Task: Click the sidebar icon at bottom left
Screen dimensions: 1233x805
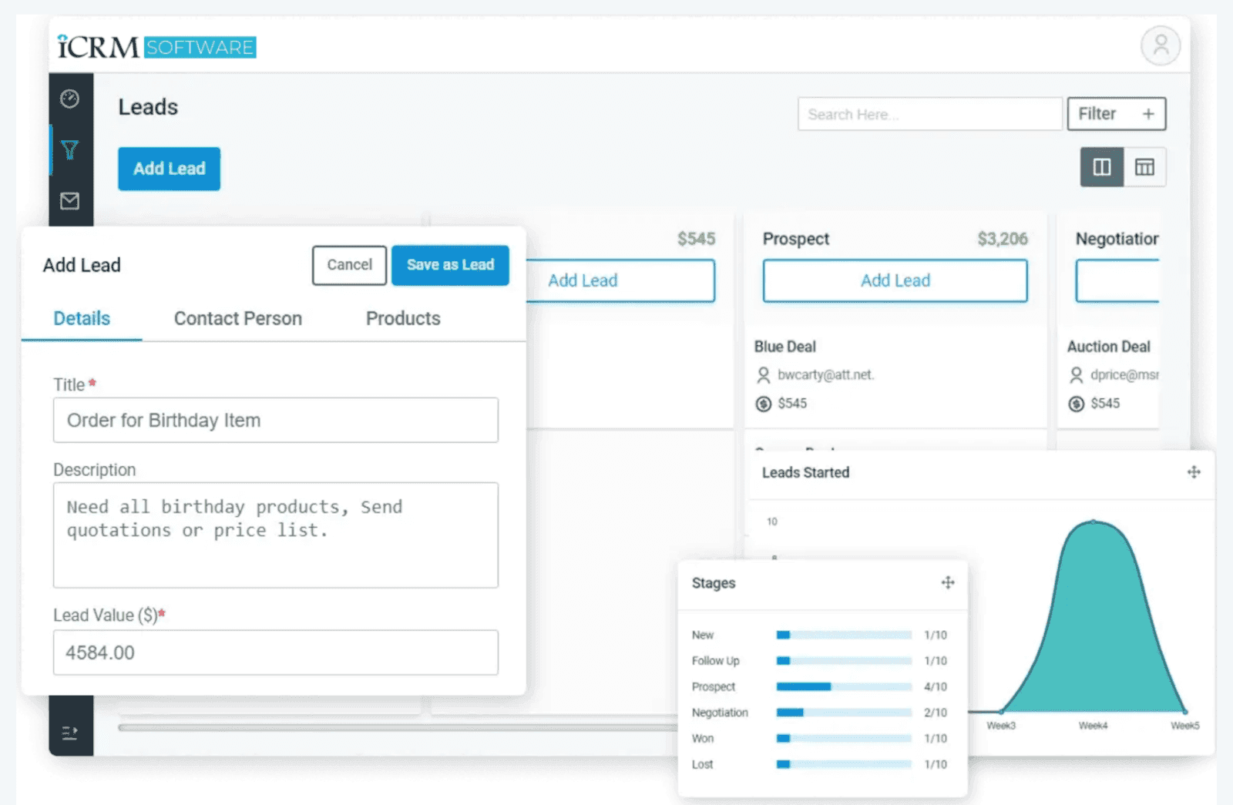Action: tap(70, 732)
